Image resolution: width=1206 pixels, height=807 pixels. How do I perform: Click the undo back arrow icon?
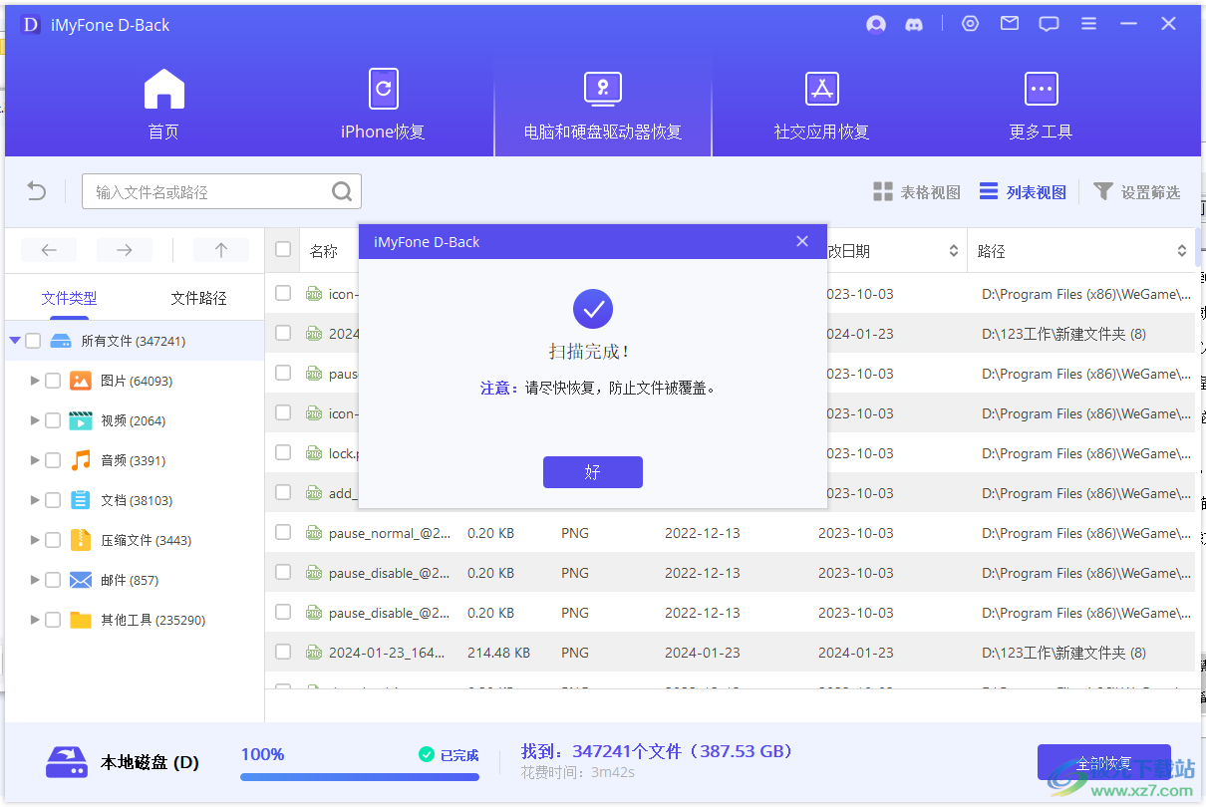37,191
